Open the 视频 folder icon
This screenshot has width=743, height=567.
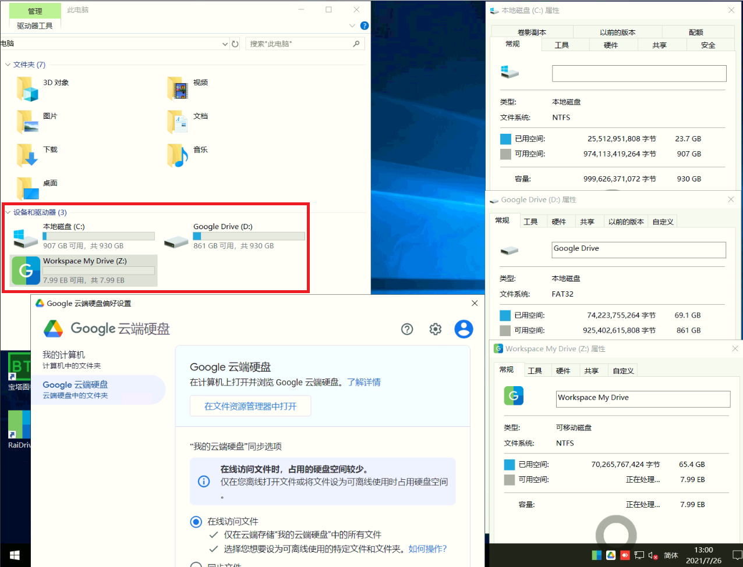coord(178,89)
